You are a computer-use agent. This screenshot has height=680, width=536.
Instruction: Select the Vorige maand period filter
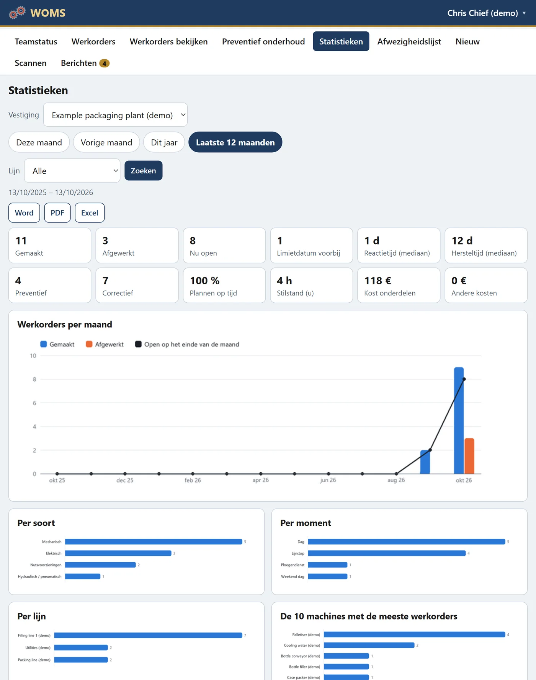[106, 142]
